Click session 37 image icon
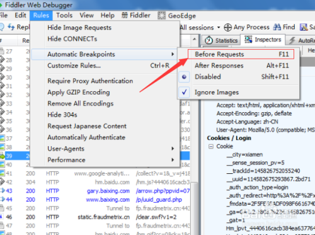The width and height of the screenshot is (315, 235). click(x=2, y=139)
